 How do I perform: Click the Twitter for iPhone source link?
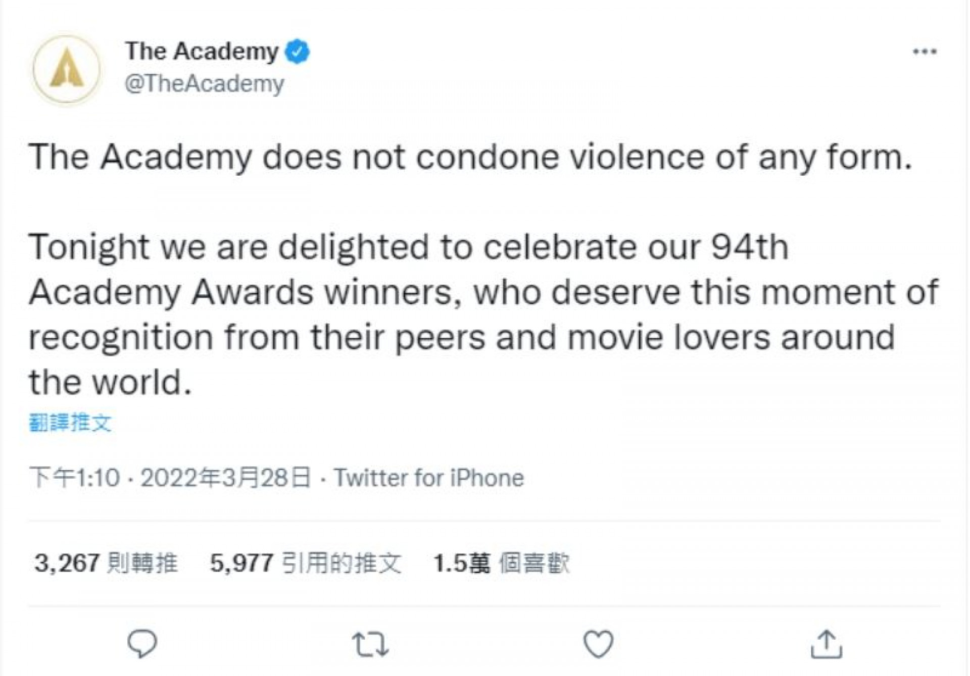429,478
